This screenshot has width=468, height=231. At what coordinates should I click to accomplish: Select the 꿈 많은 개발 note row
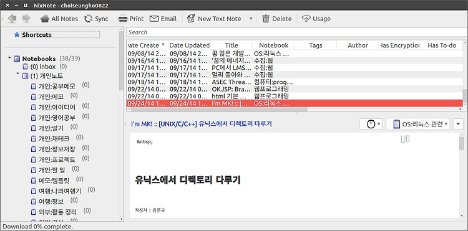(295, 54)
